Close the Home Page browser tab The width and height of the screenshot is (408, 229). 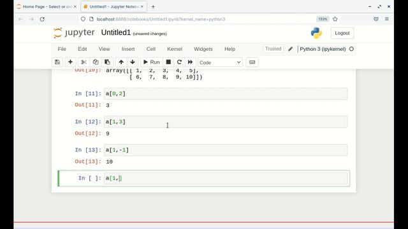(x=75, y=7)
